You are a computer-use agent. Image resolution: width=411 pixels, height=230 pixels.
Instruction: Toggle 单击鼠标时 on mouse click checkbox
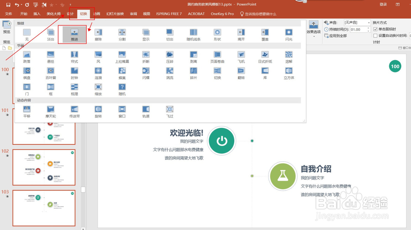tap(375, 29)
